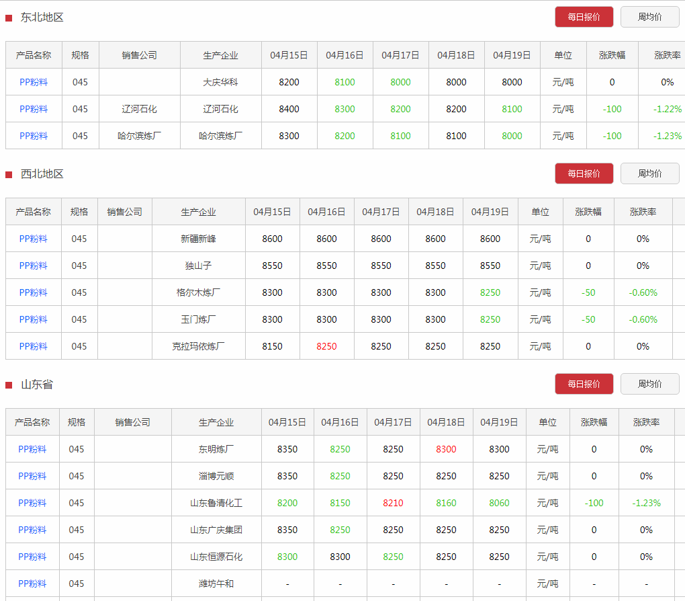Select 周均价 tab for 山东省
The height and width of the screenshot is (601, 685).
pyautogui.click(x=649, y=384)
